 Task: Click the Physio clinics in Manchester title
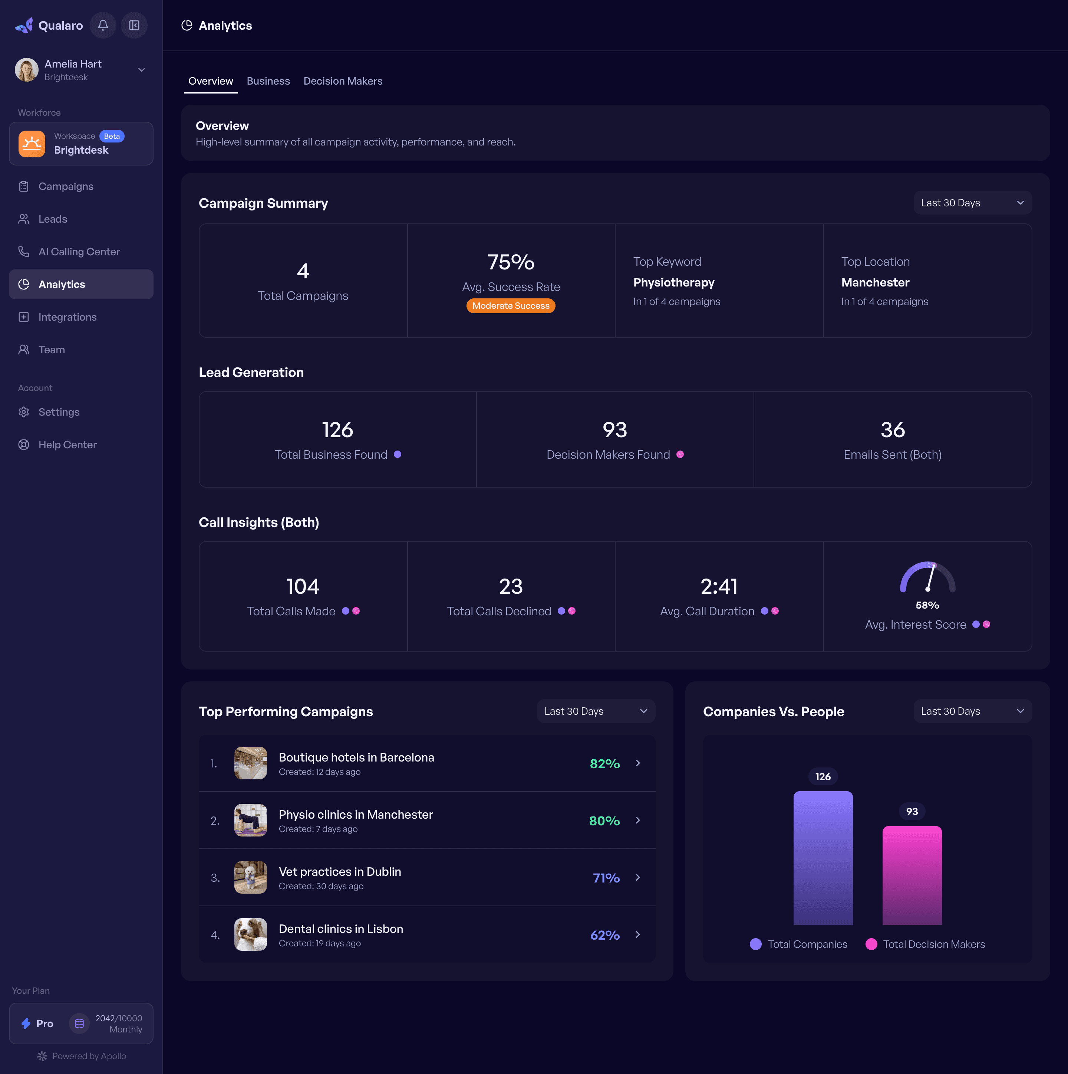[x=356, y=814]
